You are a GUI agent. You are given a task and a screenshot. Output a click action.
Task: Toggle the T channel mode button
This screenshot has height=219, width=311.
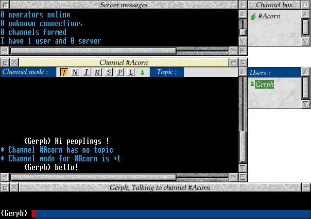64,72
